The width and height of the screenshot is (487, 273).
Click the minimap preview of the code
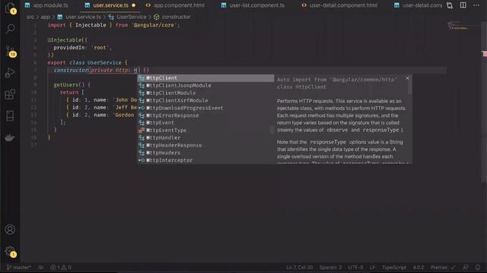click(458, 26)
